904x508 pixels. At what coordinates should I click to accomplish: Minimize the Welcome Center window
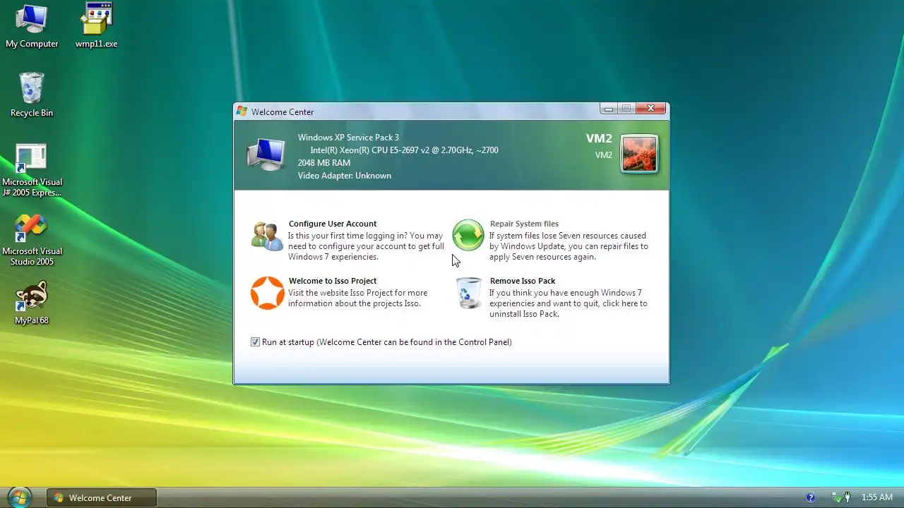609,109
